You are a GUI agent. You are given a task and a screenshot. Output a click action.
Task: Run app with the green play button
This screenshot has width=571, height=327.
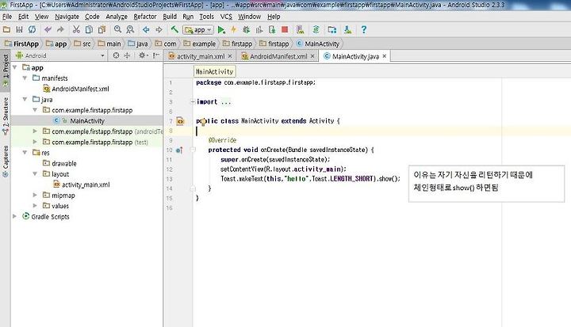(221, 29)
